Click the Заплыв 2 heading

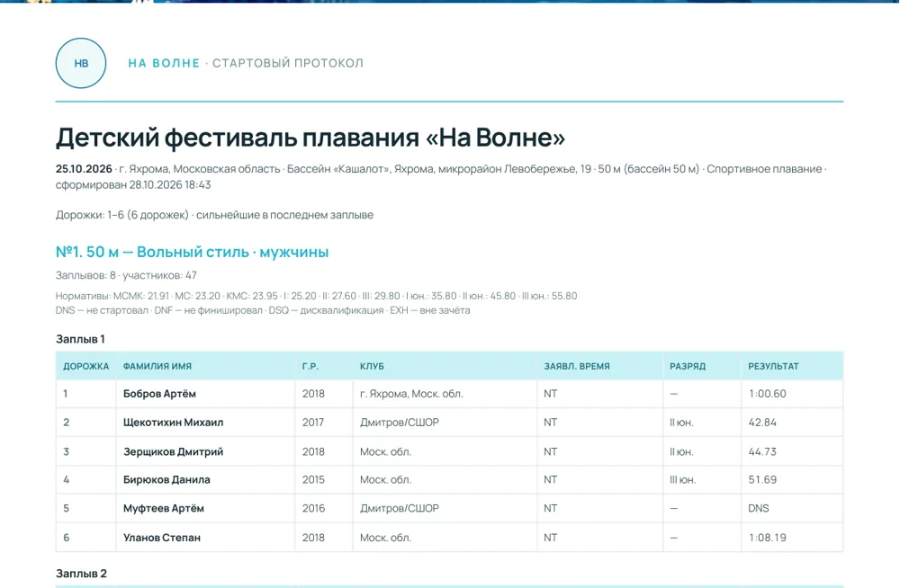[x=82, y=574]
